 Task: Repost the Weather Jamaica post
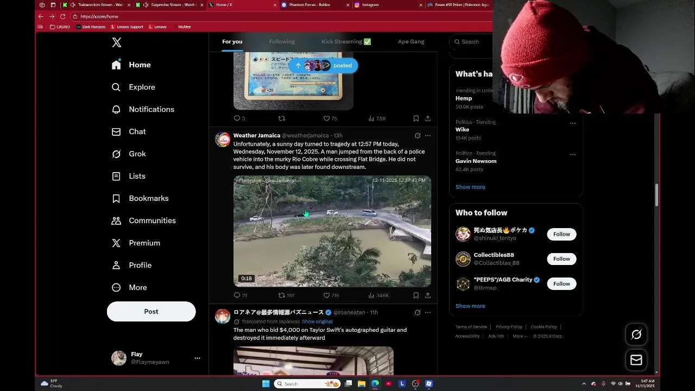pyautogui.click(x=286, y=295)
